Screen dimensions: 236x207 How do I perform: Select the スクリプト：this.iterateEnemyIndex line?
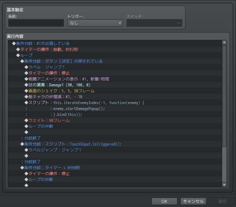tap(115, 103)
